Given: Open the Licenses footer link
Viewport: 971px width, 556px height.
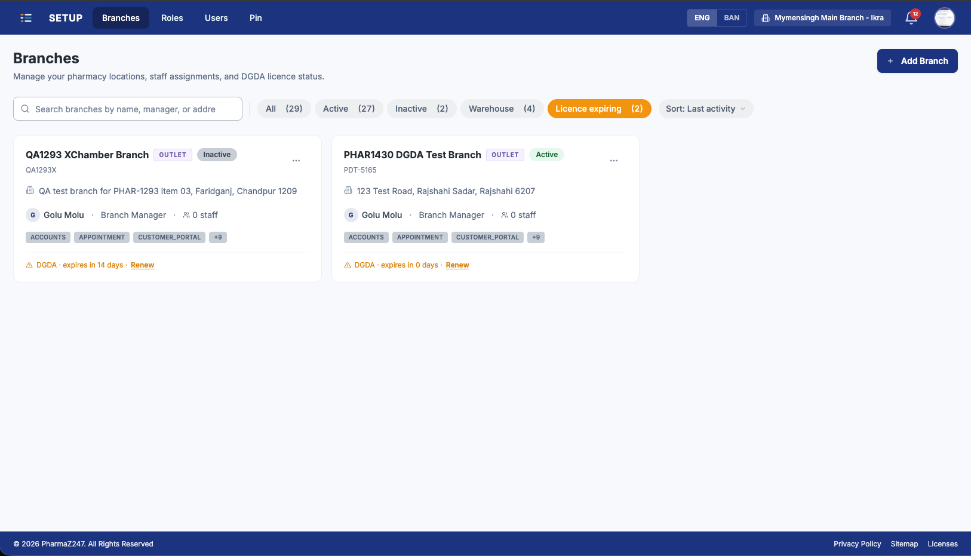Looking at the screenshot, I should tap(942, 544).
